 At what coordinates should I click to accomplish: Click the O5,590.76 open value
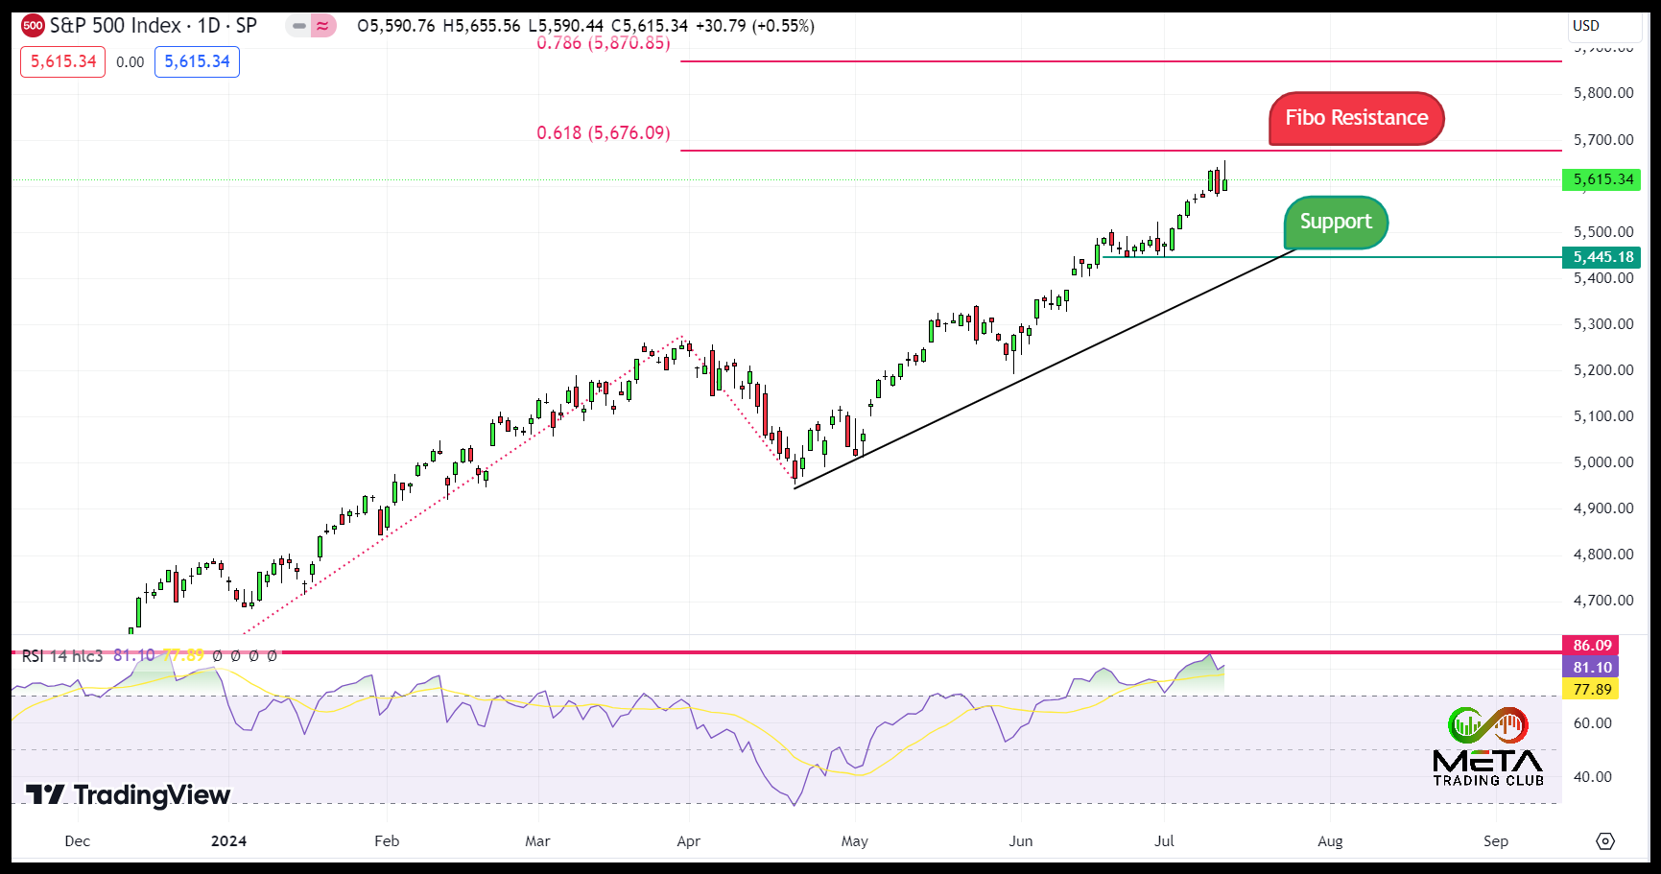396,26
